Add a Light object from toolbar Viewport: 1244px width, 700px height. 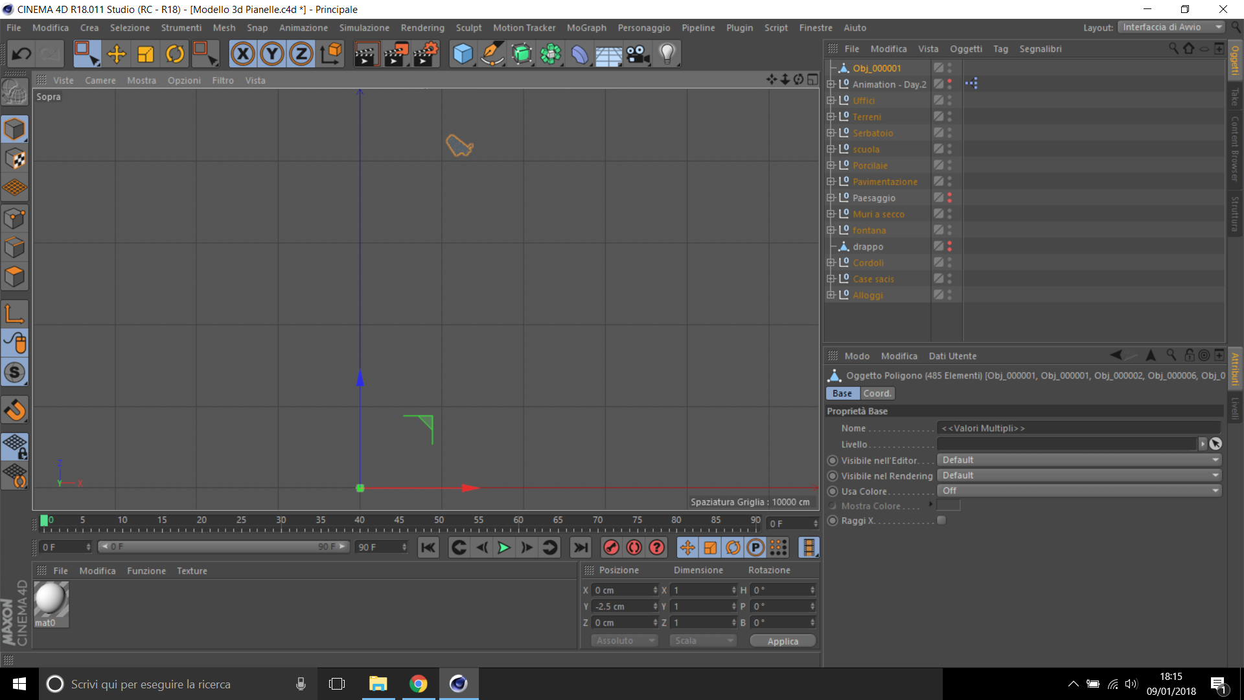coord(667,54)
